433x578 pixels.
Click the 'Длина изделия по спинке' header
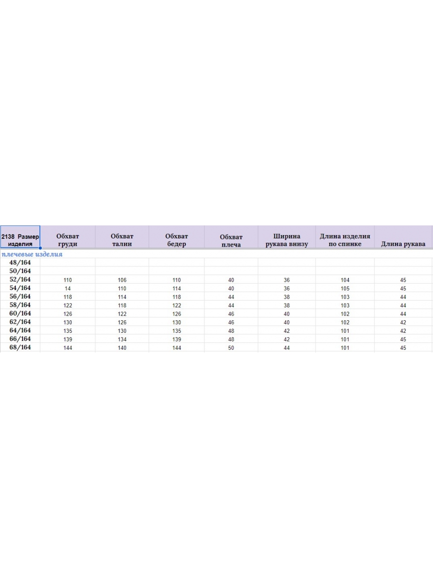coord(345,240)
